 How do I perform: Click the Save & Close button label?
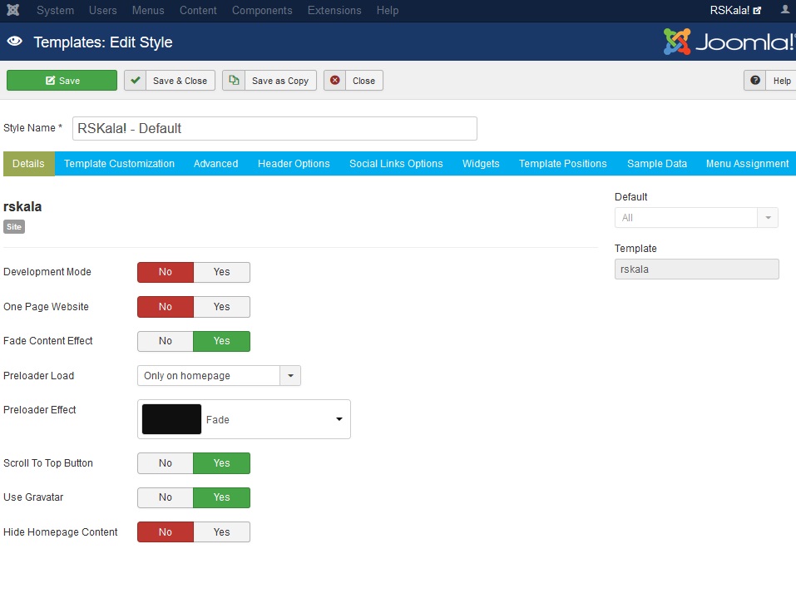tap(180, 81)
